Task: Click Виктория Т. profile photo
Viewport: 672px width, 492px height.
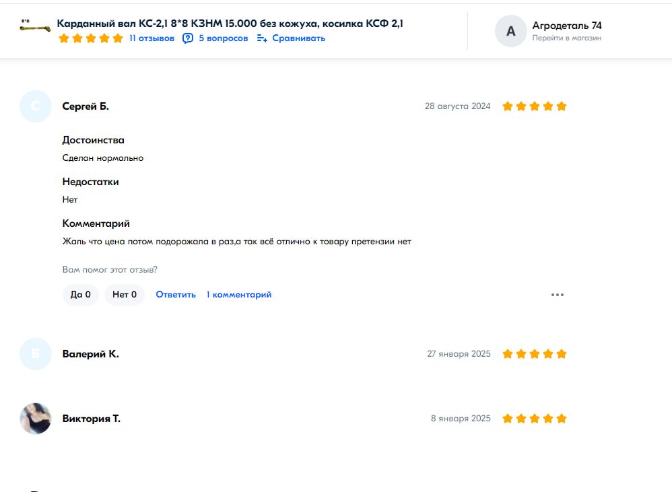Action: (x=36, y=419)
